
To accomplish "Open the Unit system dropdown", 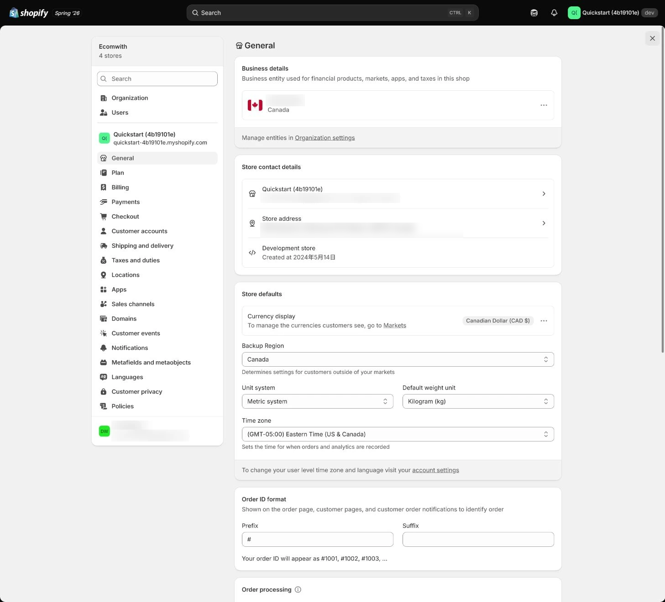I will pyautogui.click(x=317, y=401).
